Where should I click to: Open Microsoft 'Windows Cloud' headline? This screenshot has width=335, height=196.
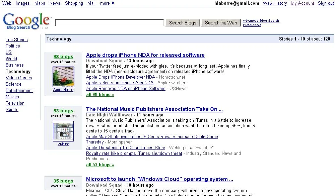tap(159, 179)
